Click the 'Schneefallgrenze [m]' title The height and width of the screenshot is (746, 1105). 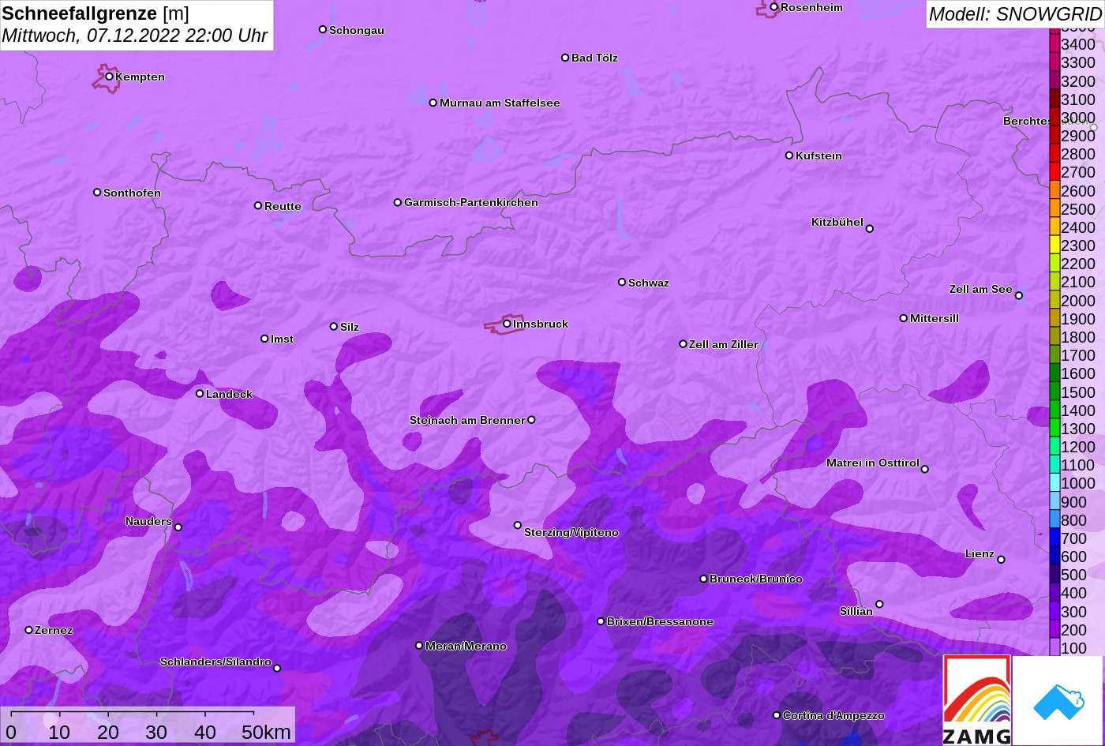point(96,13)
